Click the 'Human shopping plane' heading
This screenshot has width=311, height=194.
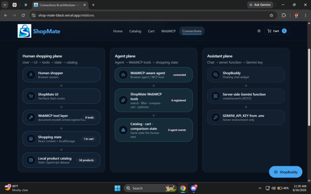pos(42,56)
